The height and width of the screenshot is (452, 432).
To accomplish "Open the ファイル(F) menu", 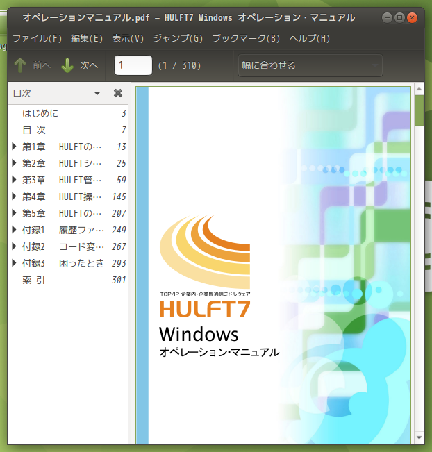I will pos(38,38).
